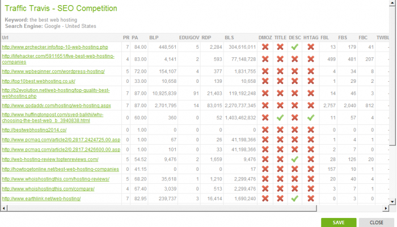
Task: Click the vertical scrollbar down arrow
Action: (392, 202)
